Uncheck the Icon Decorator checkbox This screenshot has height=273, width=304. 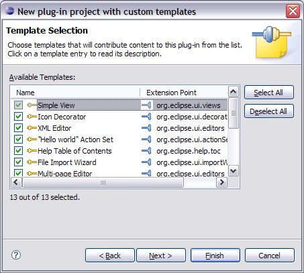(x=18, y=117)
